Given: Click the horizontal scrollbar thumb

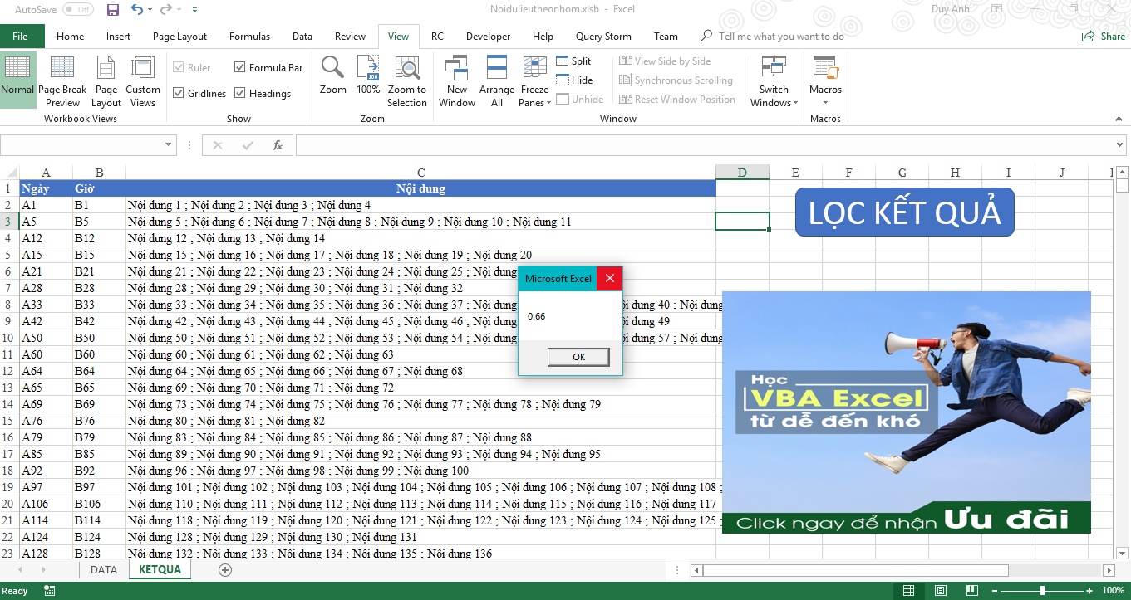Looking at the screenshot, I should pyautogui.click(x=855, y=570).
